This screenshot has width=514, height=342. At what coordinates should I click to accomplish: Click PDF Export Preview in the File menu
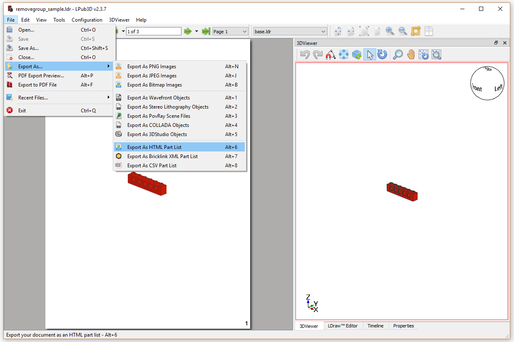[x=42, y=75]
